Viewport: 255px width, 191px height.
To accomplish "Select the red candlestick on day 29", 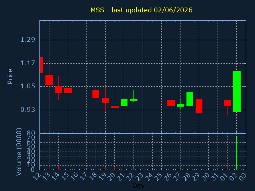I will 199,106.
